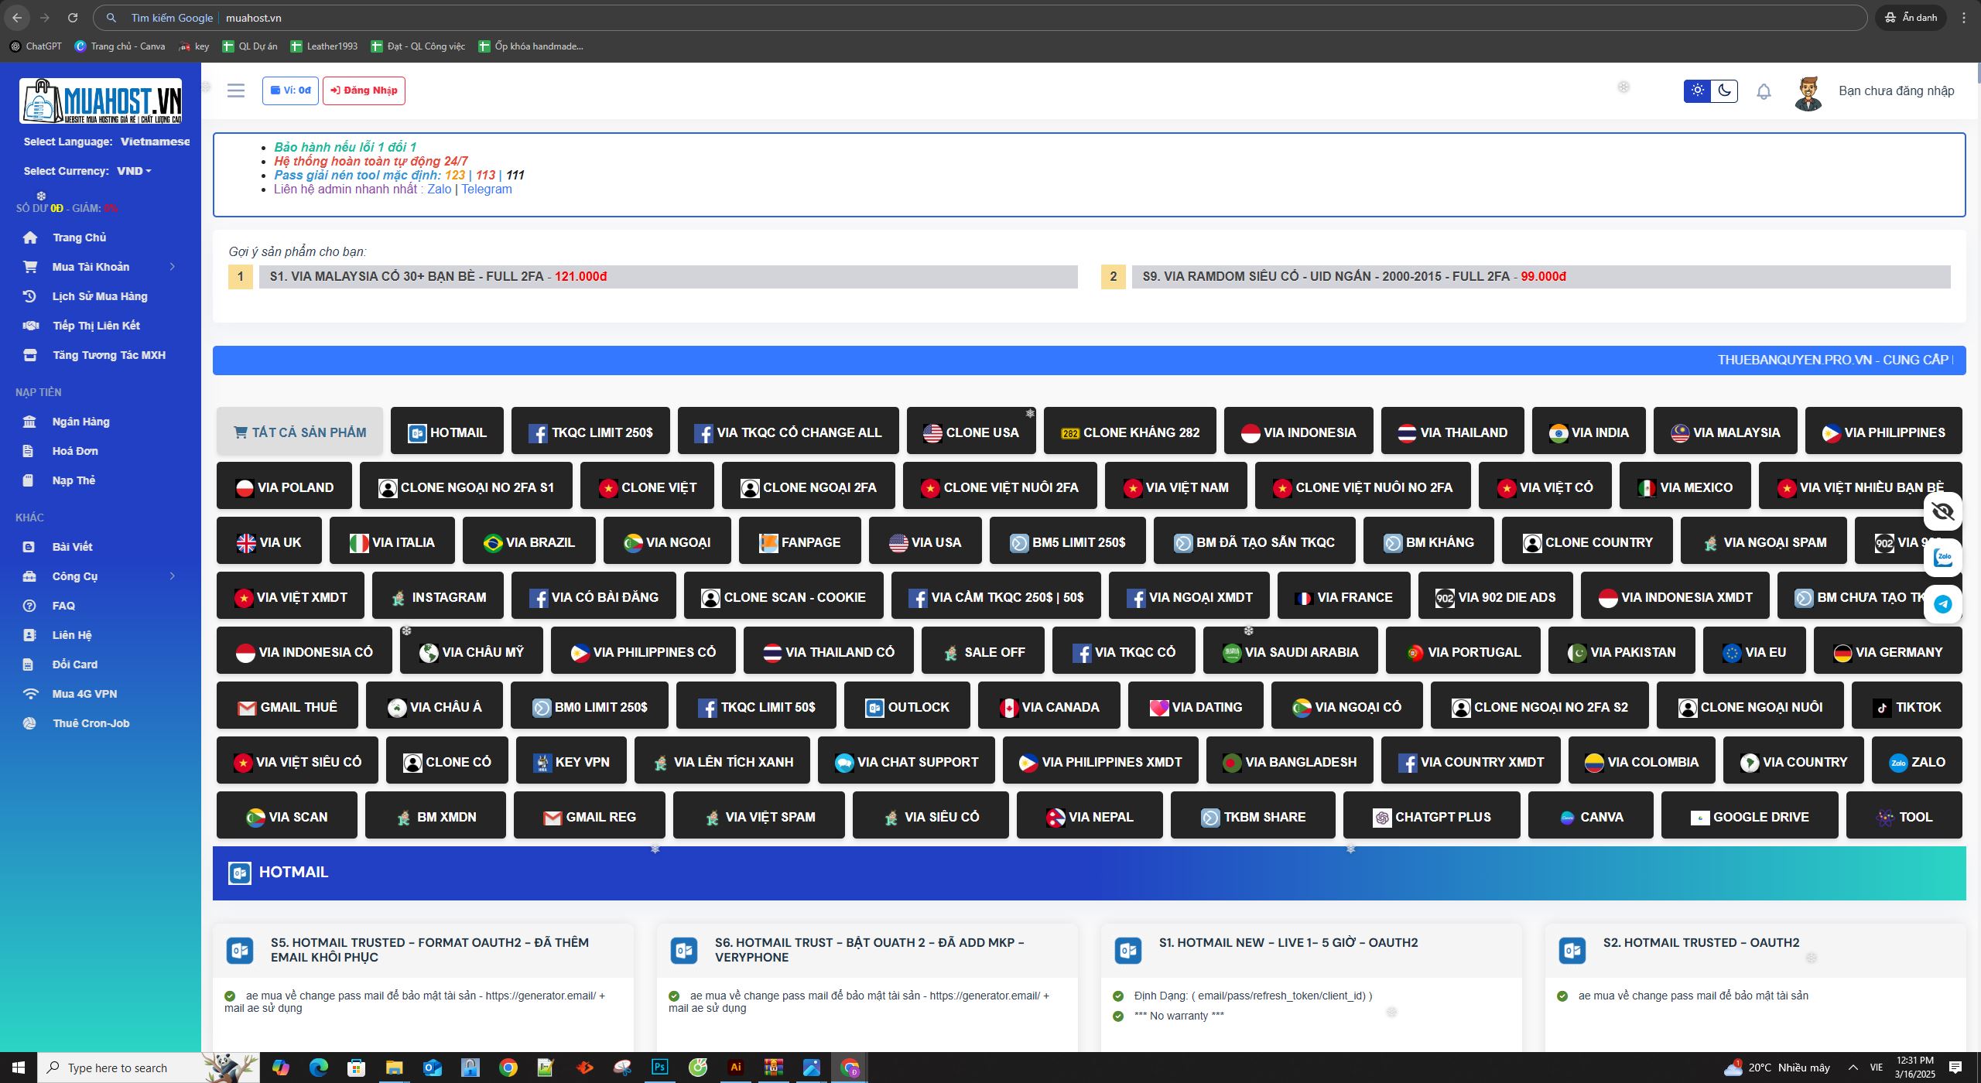Viewport: 1981px width, 1083px height.
Task: Open the FAQ sidebar menu item
Action: (x=64, y=605)
